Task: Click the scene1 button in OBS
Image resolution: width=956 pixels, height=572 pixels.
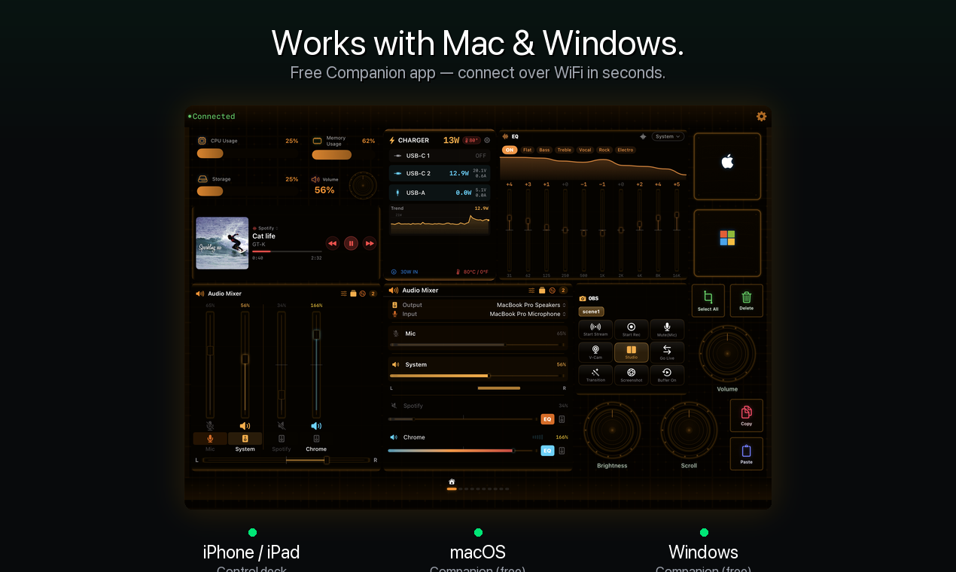Action: click(591, 312)
